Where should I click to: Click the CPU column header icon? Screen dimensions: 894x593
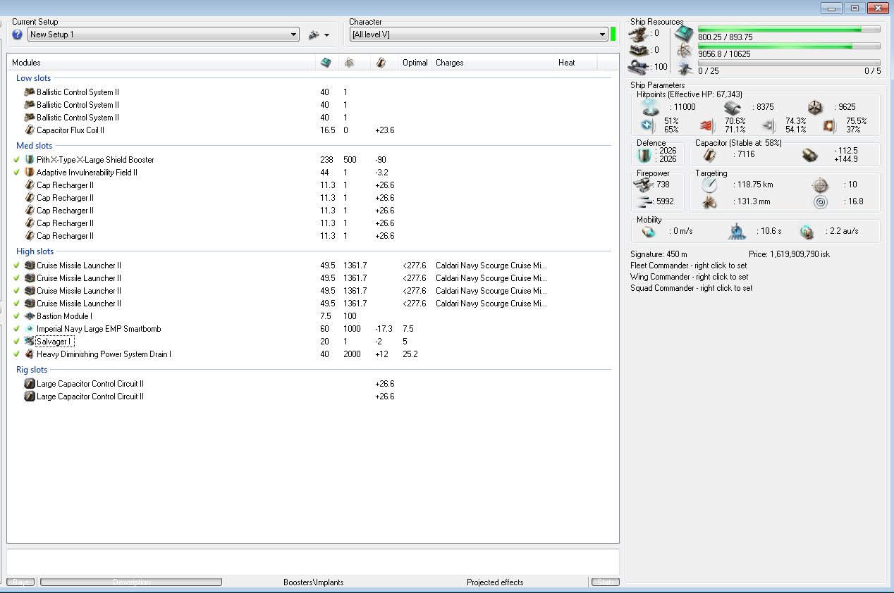pos(325,63)
